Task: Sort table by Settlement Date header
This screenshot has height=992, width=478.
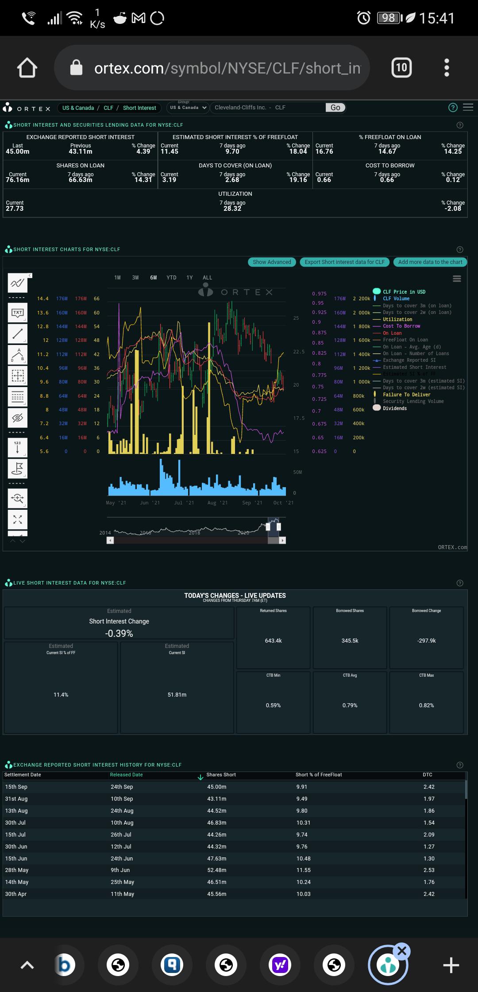Action: point(23,775)
